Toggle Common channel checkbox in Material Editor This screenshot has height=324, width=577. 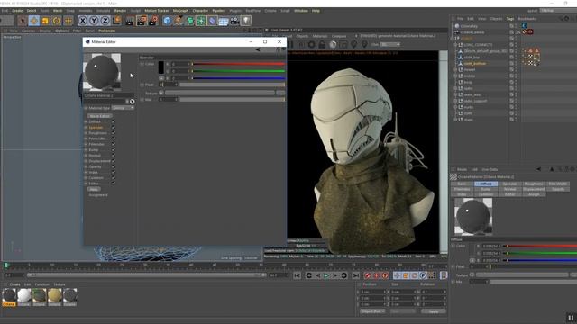coord(114,178)
